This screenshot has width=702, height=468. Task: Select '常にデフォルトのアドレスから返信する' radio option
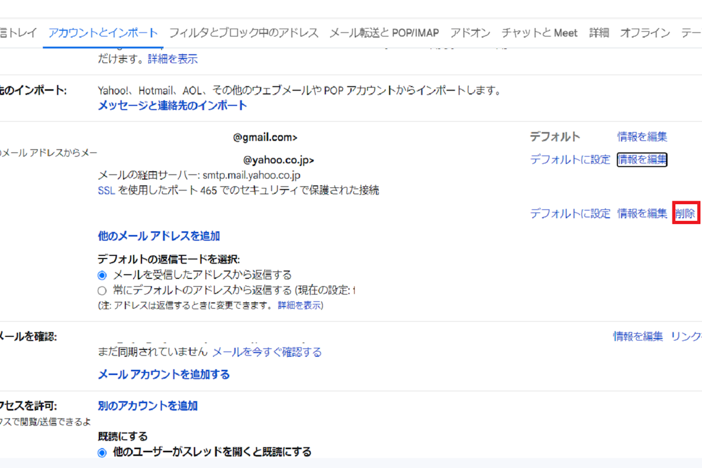pos(102,291)
